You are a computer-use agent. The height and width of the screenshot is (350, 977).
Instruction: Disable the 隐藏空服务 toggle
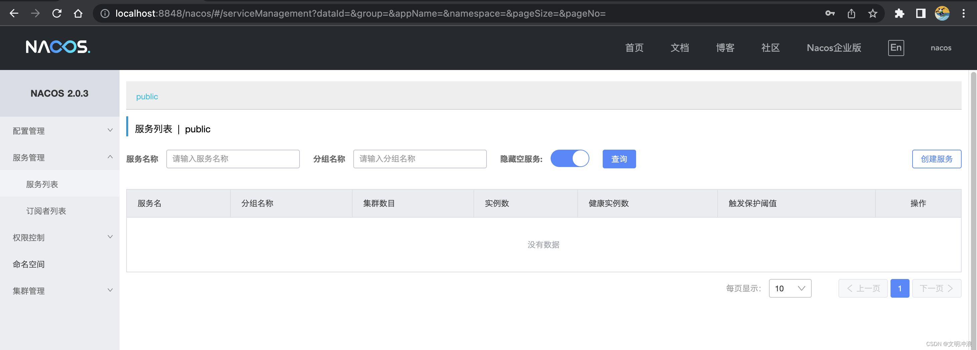pos(570,158)
